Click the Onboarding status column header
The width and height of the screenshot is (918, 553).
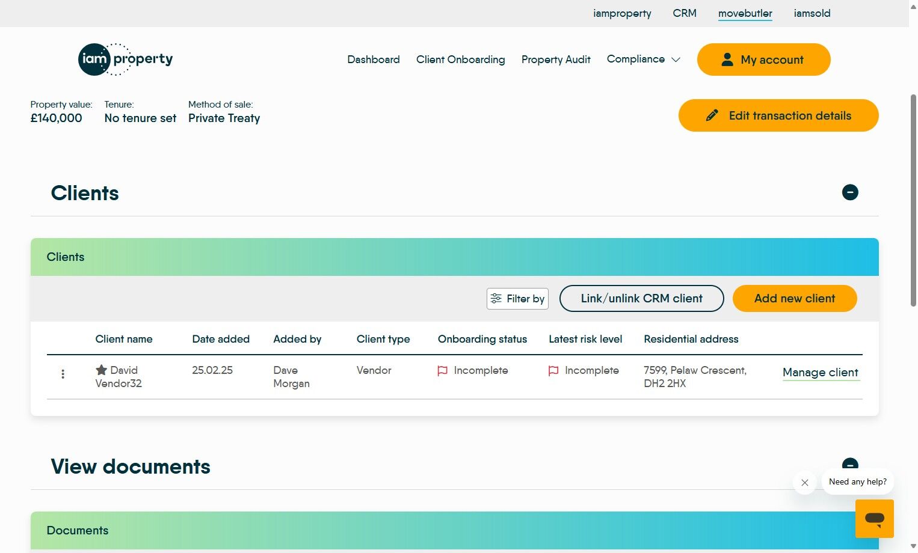[482, 339]
